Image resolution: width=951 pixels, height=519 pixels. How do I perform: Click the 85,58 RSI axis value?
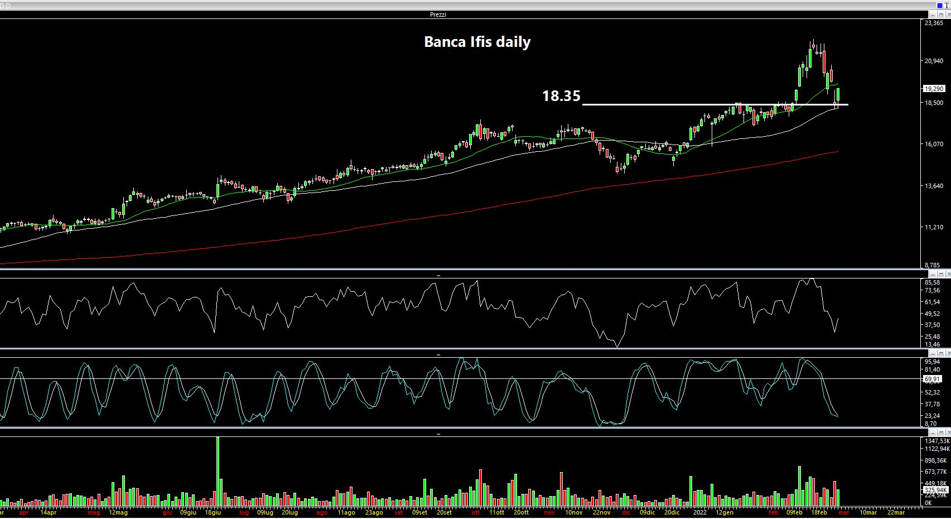(933, 283)
